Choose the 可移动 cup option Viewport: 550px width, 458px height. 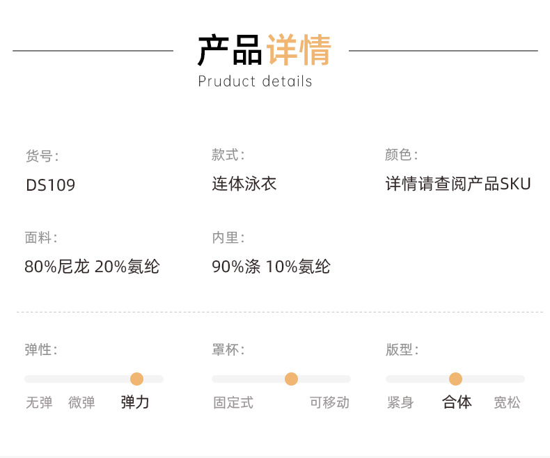(329, 402)
